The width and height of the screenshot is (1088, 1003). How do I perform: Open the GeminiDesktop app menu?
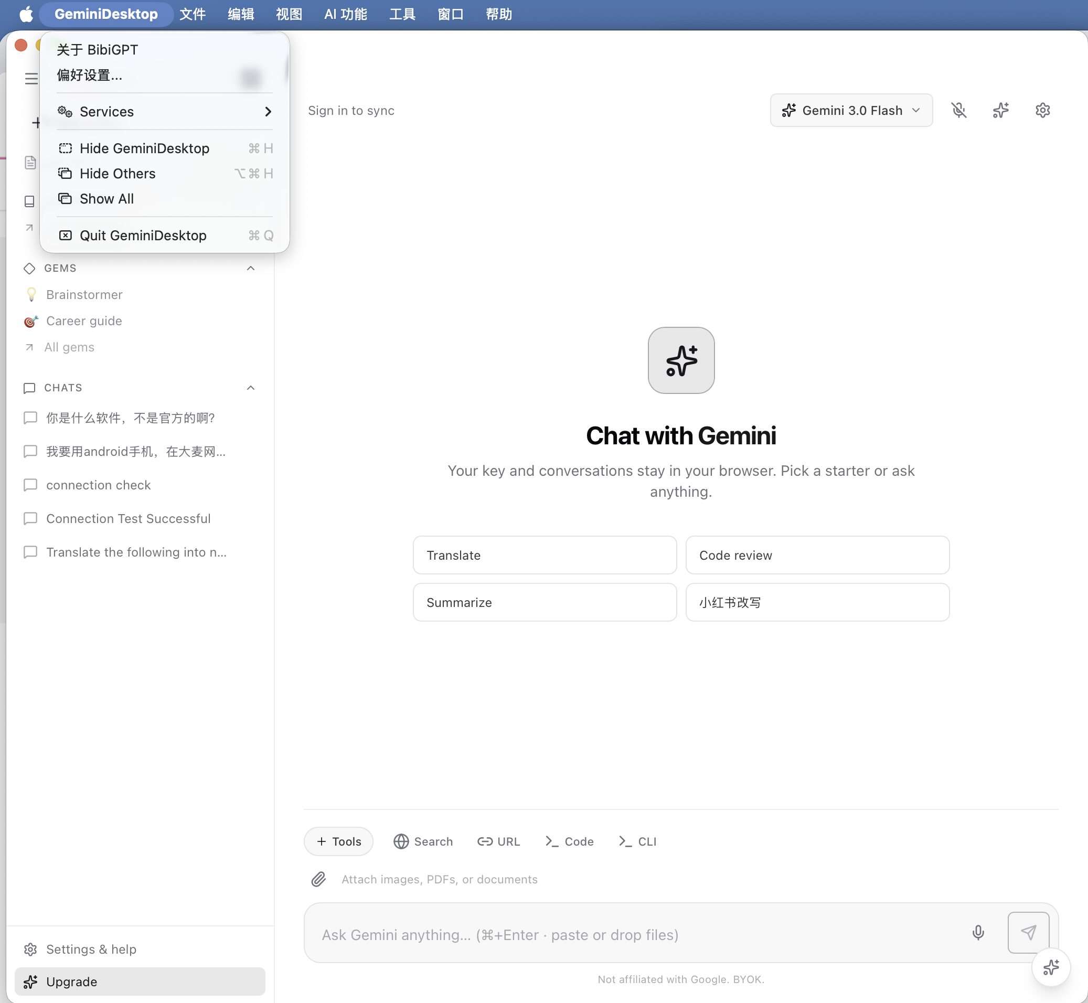click(x=106, y=14)
